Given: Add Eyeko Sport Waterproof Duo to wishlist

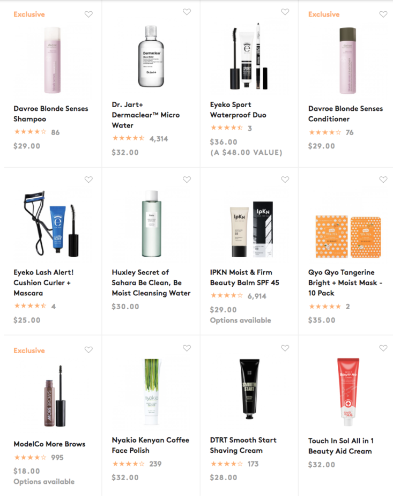Looking at the screenshot, I should pos(285,12).
